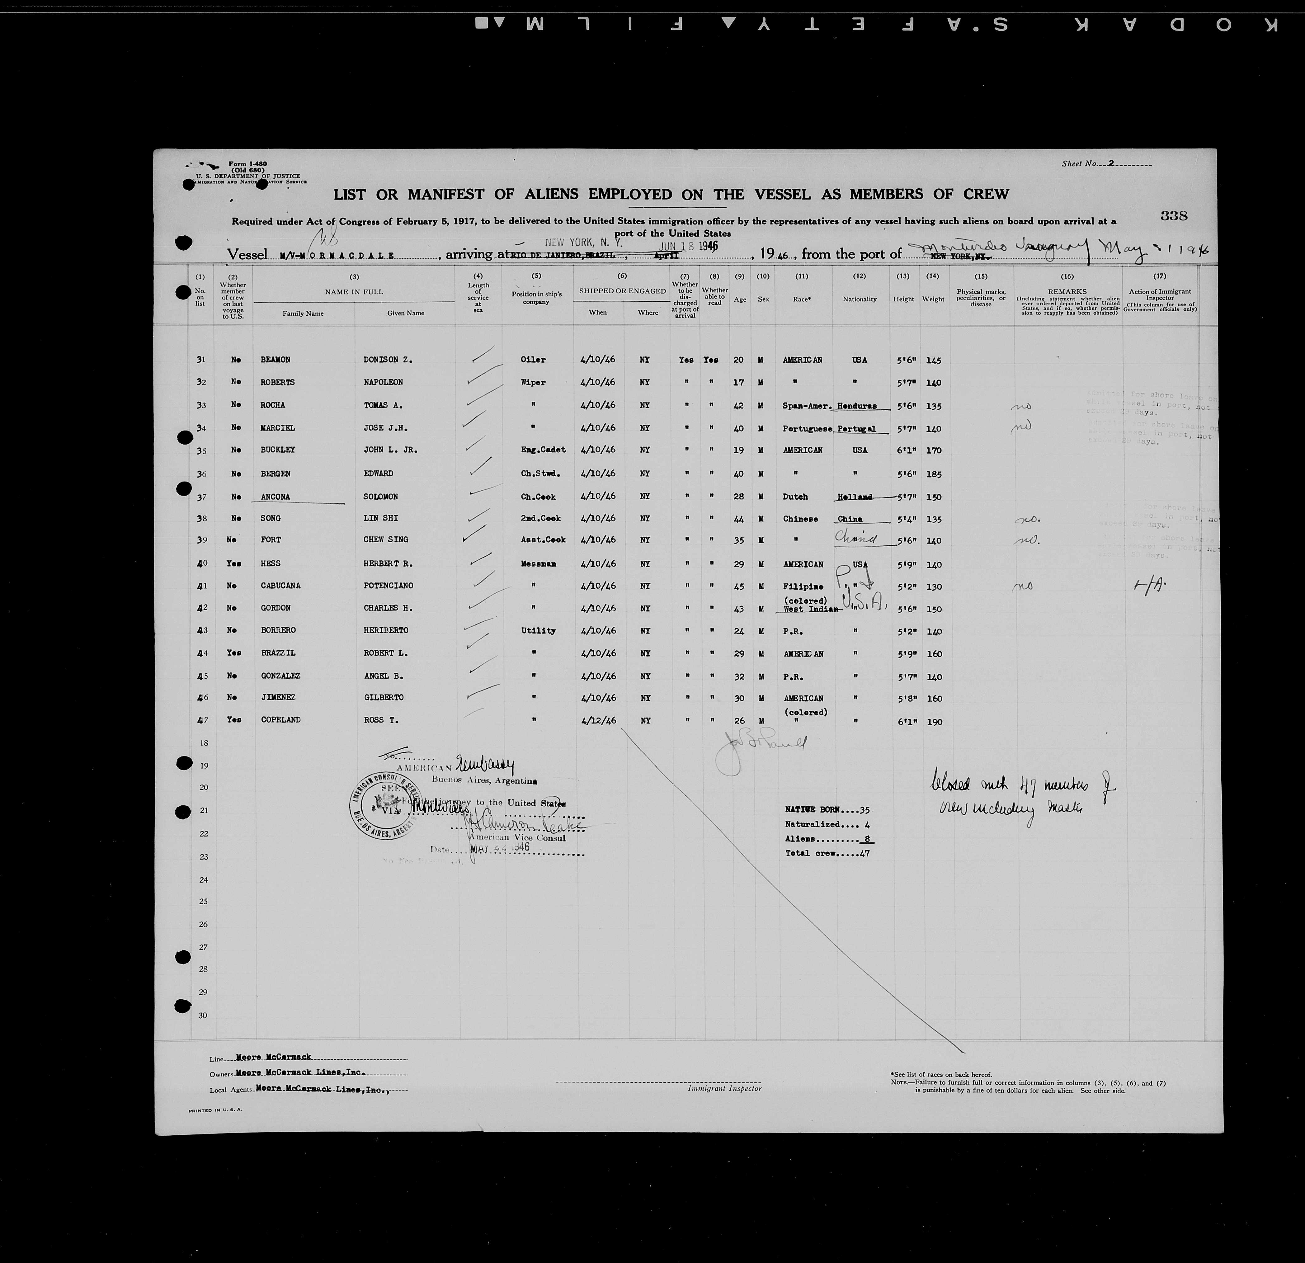This screenshot has height=1263, width=1305.
Task: Click the Ch.Cook position entry
Action: click(x=538, y=497)
